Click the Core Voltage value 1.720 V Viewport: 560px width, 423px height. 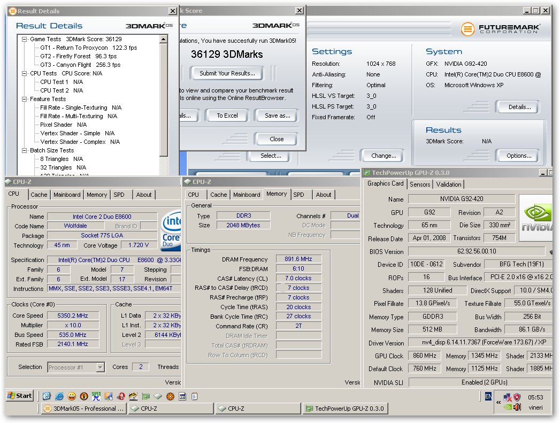[x=138, y=245]
